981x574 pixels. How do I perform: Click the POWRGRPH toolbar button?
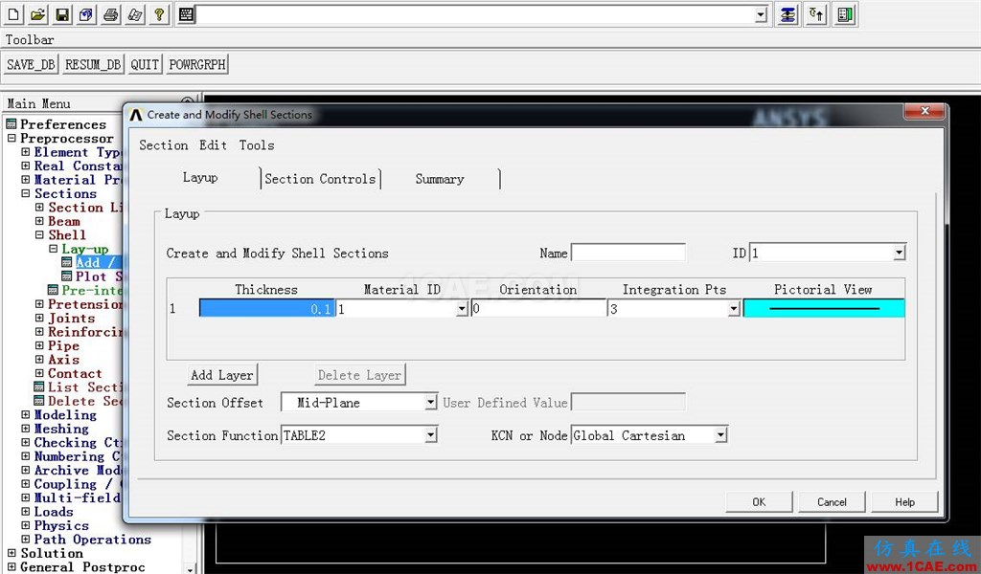point(197,64)
